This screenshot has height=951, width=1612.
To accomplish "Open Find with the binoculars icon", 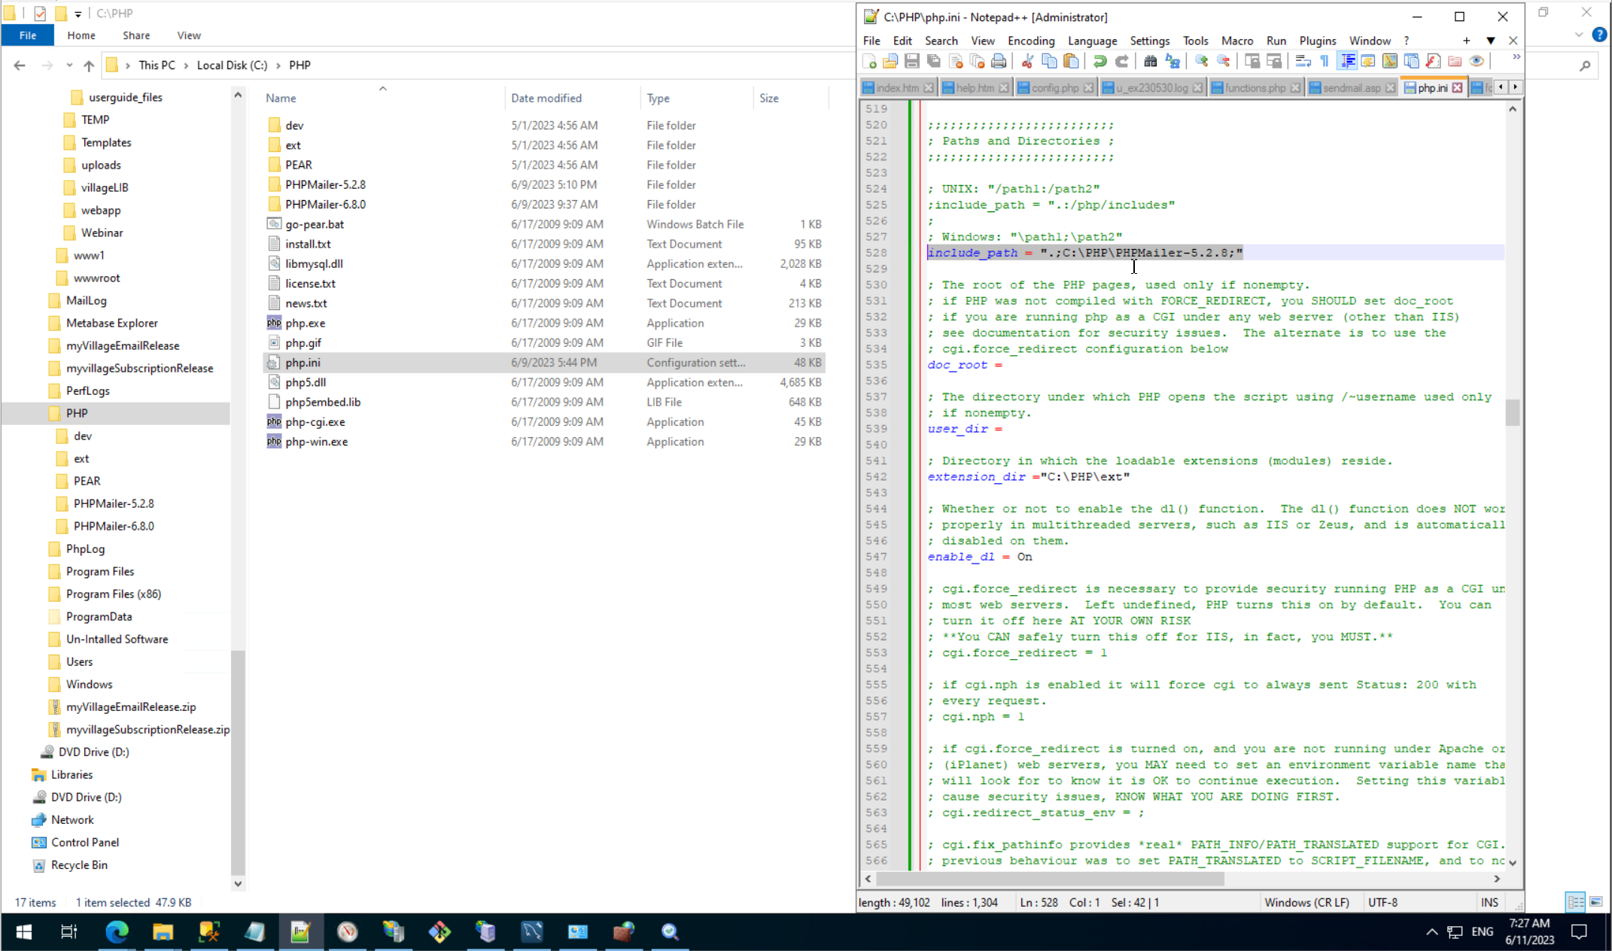I will point(1150,62).
